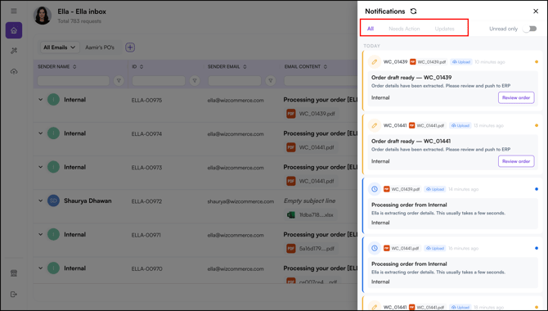Sort by Sender Email column arrows
Viewport: 548px width, 311px height.
point(245,66)
